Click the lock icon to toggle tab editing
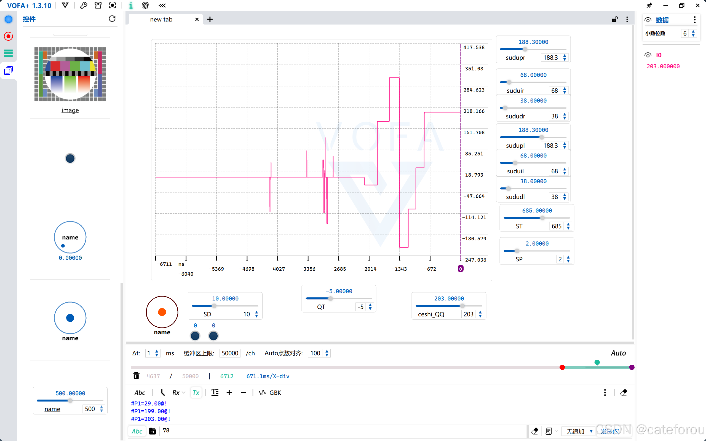The width and height of the screenshot is (706, 441). 614,19
